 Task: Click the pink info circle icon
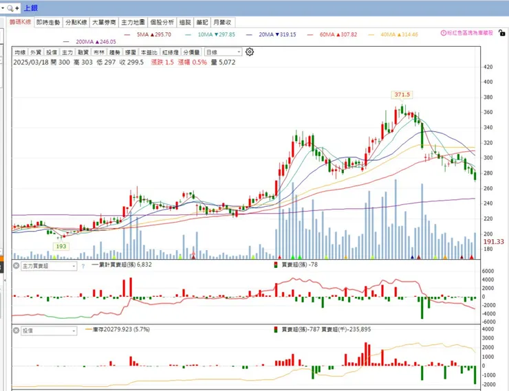pyautogui.click(x=444, y=33)
